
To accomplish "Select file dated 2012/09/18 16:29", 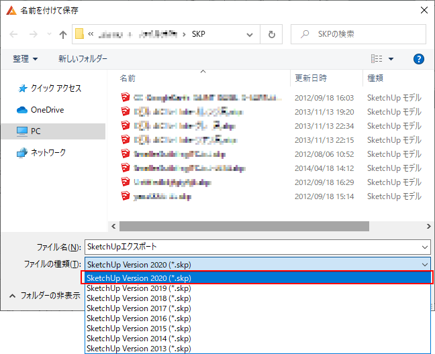I will point(271,182).
